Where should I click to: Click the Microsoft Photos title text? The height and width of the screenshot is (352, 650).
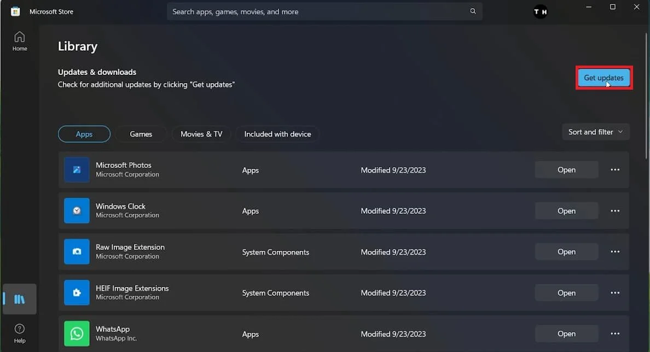point(124,165)
